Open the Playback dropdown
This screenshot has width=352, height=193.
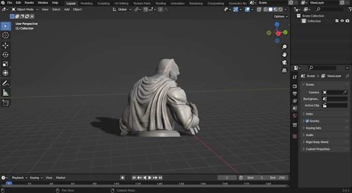[19, 177]
